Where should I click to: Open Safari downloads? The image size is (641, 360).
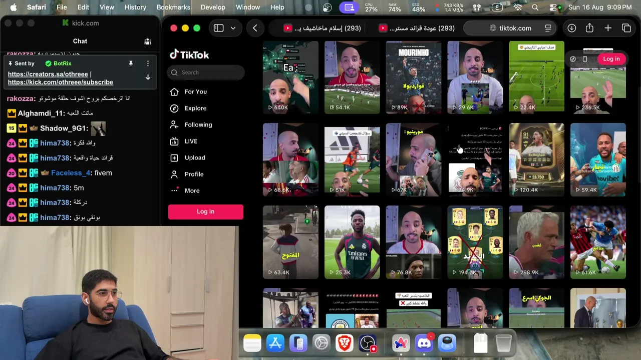tap(571, 28)
